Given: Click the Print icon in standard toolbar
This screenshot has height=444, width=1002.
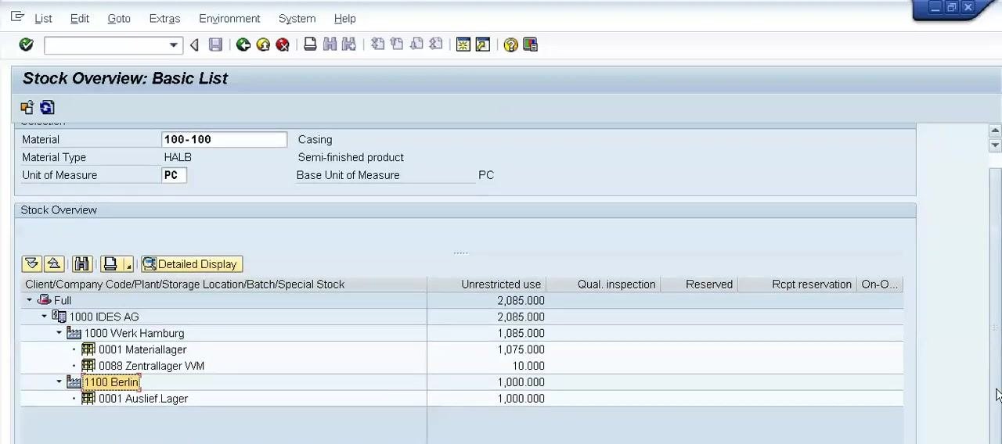Looking at the screenshot, I should pyautogui.click(x=310, y=45).
